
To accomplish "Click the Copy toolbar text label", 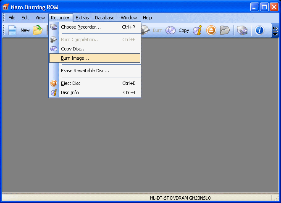I will [184, 31].
